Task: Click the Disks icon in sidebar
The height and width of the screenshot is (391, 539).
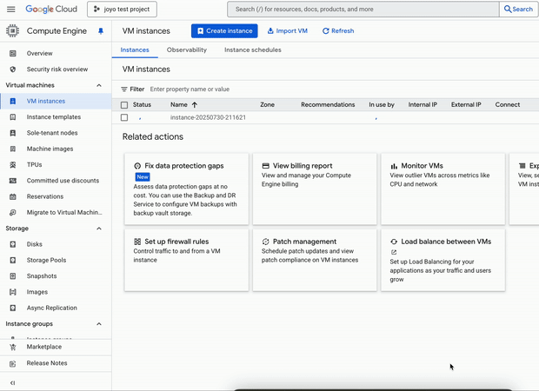Action: pos(12,244)
